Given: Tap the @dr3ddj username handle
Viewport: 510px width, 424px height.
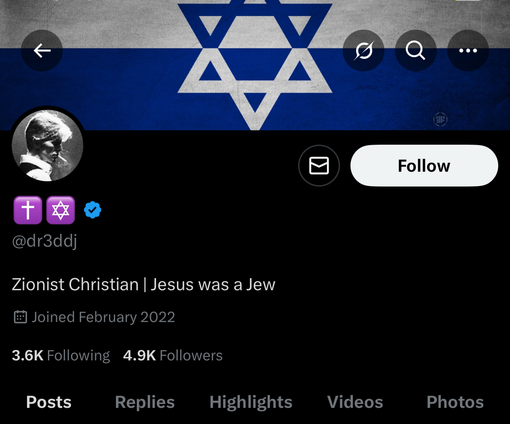Looking at the screenshot, I should tap(44, 241).
